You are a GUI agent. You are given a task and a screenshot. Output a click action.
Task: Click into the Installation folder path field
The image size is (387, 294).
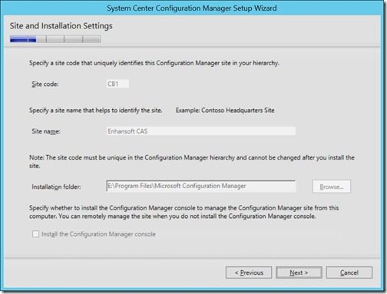(x=201, y=187)
